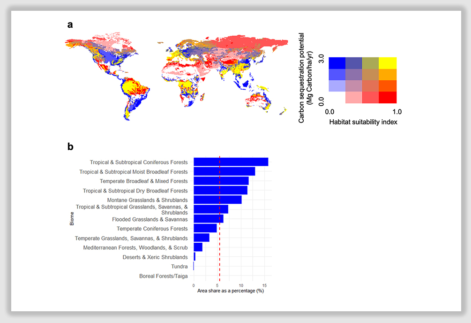
Task: Select the Tropical & Subtropical Coniferous Forests bar
Action: point(231,162)
